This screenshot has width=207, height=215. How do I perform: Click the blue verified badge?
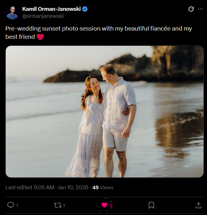coord(85,9)
